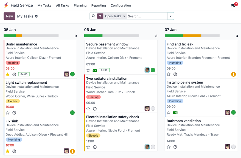Screen dimensions: 241x158
Task: Click the search magnifier icon
Action: coord(94,16)
